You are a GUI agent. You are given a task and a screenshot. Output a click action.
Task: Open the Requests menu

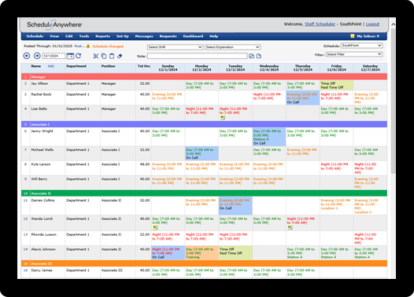(168, 36)
